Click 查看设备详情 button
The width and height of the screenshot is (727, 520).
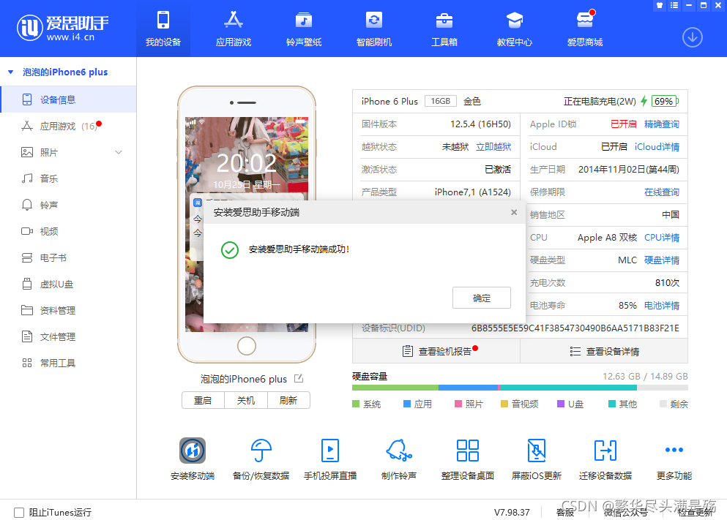(x=604, y=352)
